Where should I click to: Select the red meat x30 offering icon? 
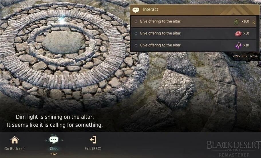point(238,34)
